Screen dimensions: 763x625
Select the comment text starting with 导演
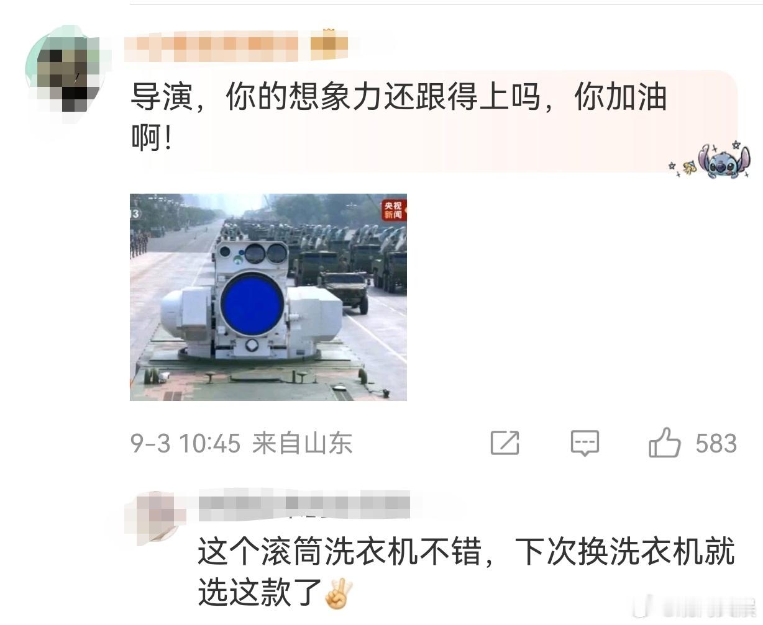click(398, 117)
